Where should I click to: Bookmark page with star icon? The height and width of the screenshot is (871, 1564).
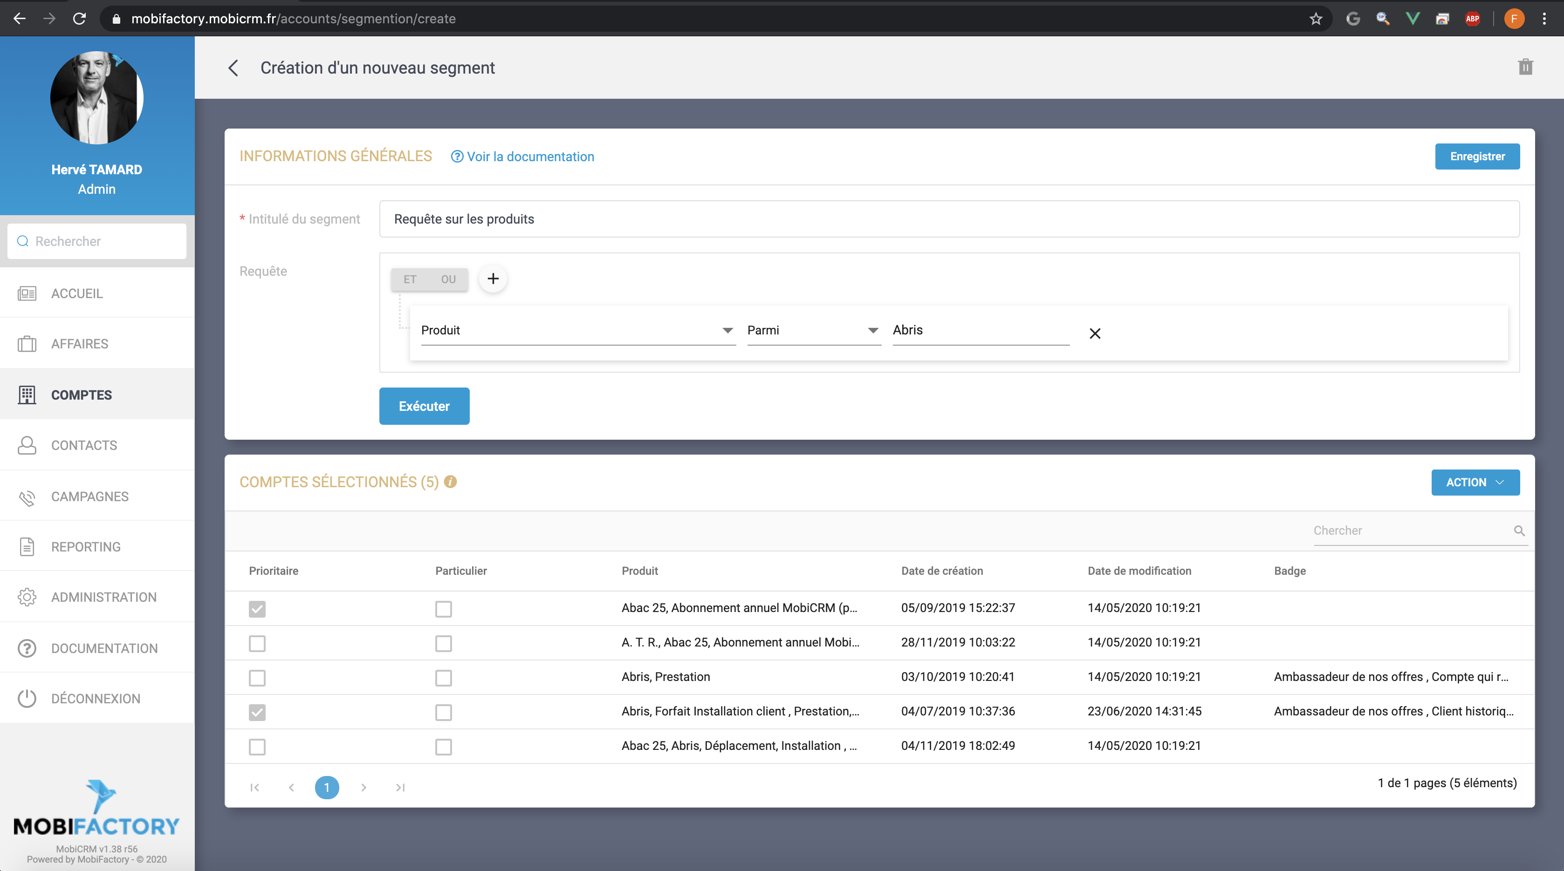pyautogui.click(x=1316, y=19)
